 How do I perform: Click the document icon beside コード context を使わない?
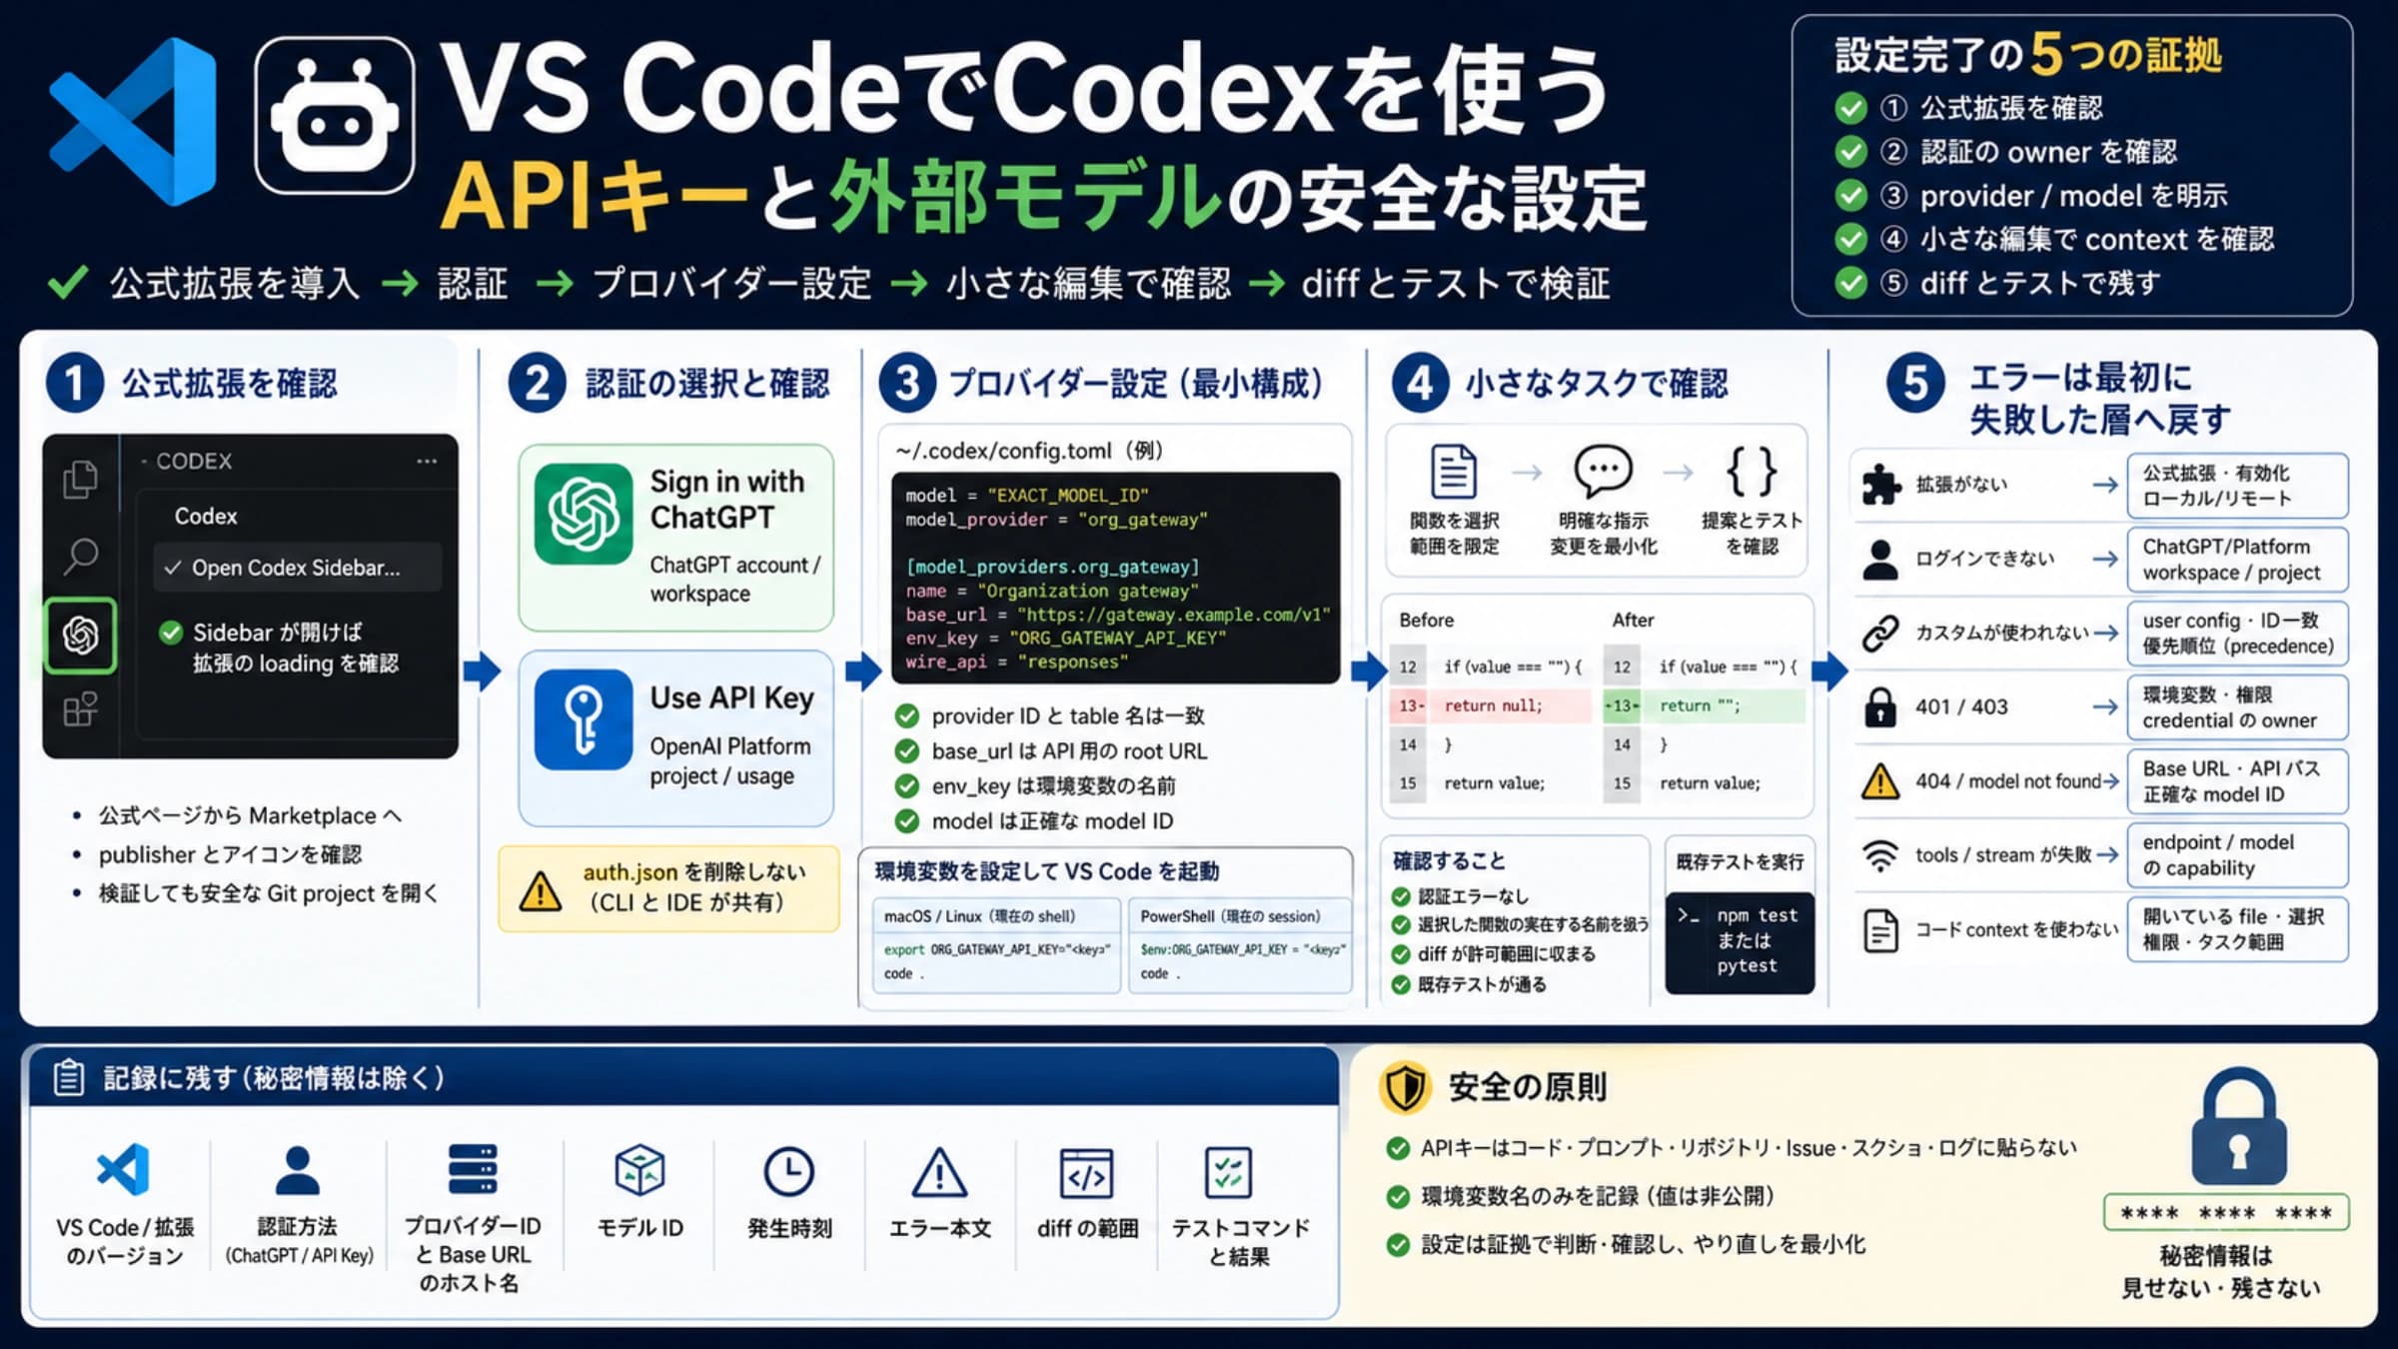coord(1880,930)
